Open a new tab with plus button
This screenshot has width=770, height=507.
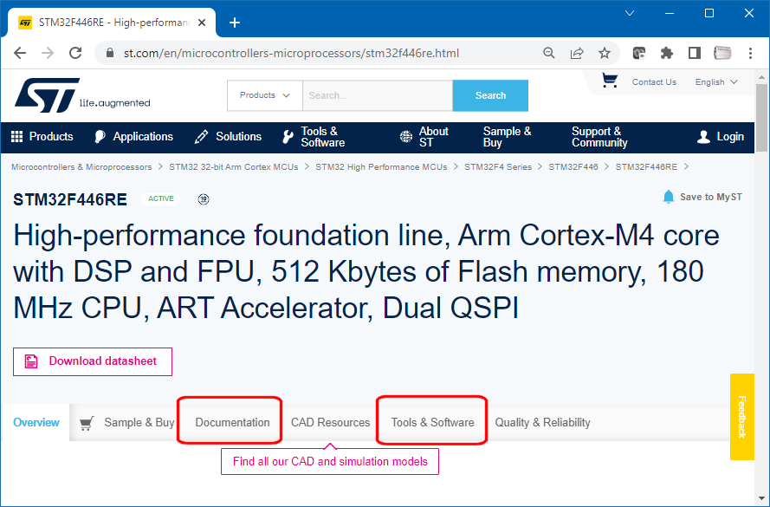(x=235, y=23)
